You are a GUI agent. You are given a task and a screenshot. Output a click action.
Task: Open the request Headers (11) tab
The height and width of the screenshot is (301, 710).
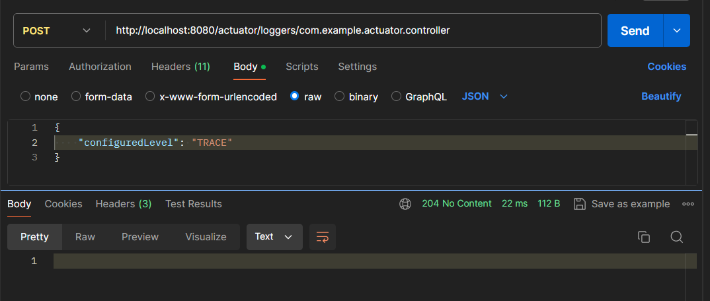click(x=180, y=67)
